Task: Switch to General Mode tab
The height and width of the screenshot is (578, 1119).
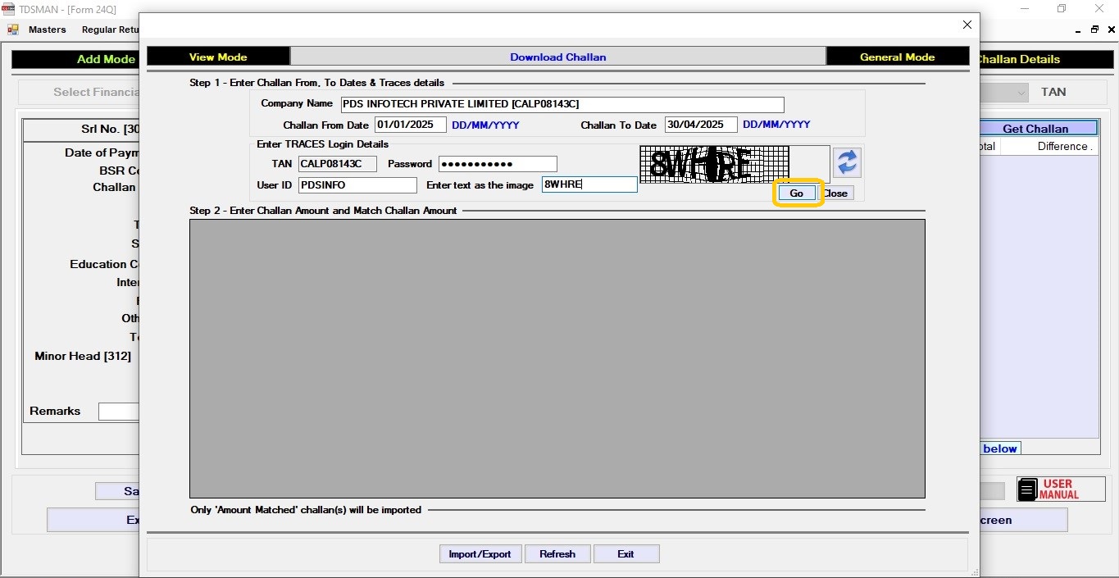Action: coord(897,57)
